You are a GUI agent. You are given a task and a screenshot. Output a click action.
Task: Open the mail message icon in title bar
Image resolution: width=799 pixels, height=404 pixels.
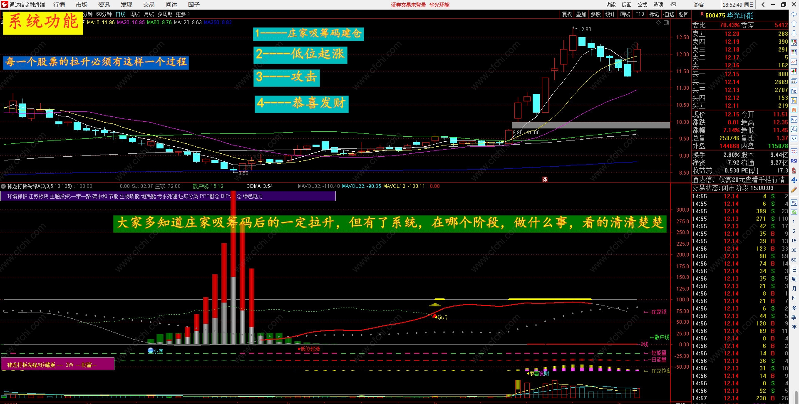tap(673, 5)
